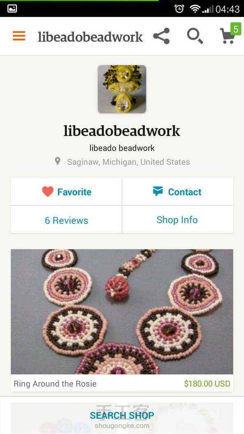
Task: Tap the alarm clock status icon
Action: click(x=179, y=9)
